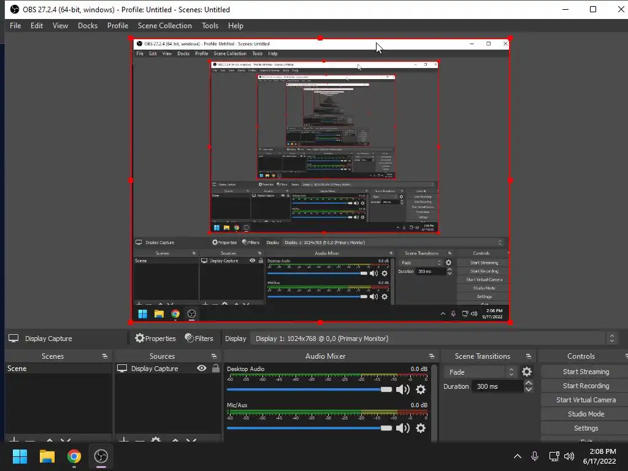
Task: Click the network tray icon
Action: [x=554, y=456]
